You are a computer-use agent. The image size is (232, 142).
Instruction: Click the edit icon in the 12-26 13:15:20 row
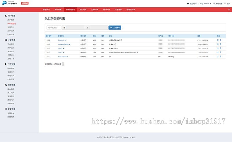pos(218,53)
